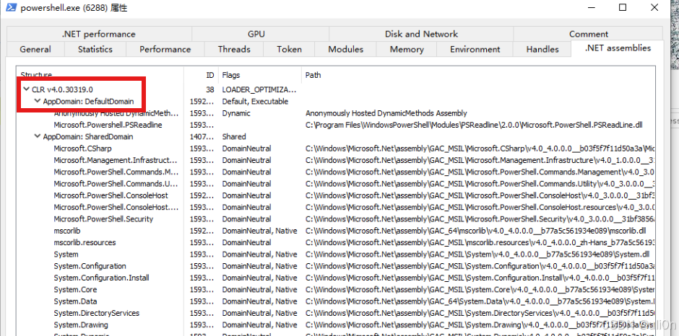
Task: Open the General tab
Action: tap(35, 49)
